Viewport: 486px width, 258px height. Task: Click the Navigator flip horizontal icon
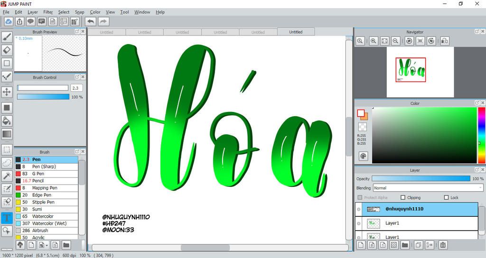coord(444,41)
